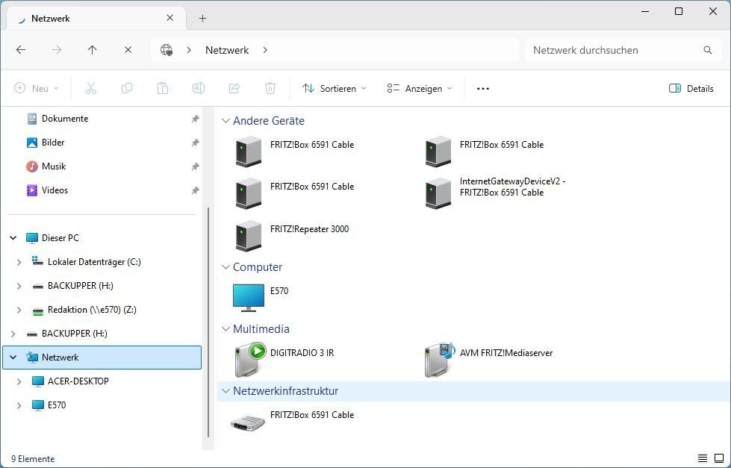Select the E570 computer icon

coord(249,296)
